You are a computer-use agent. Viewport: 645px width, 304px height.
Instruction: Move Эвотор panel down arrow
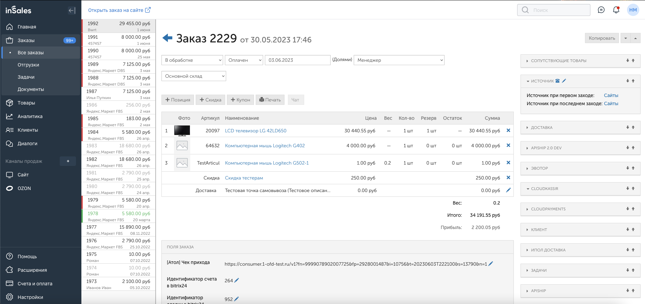(628, 168)
